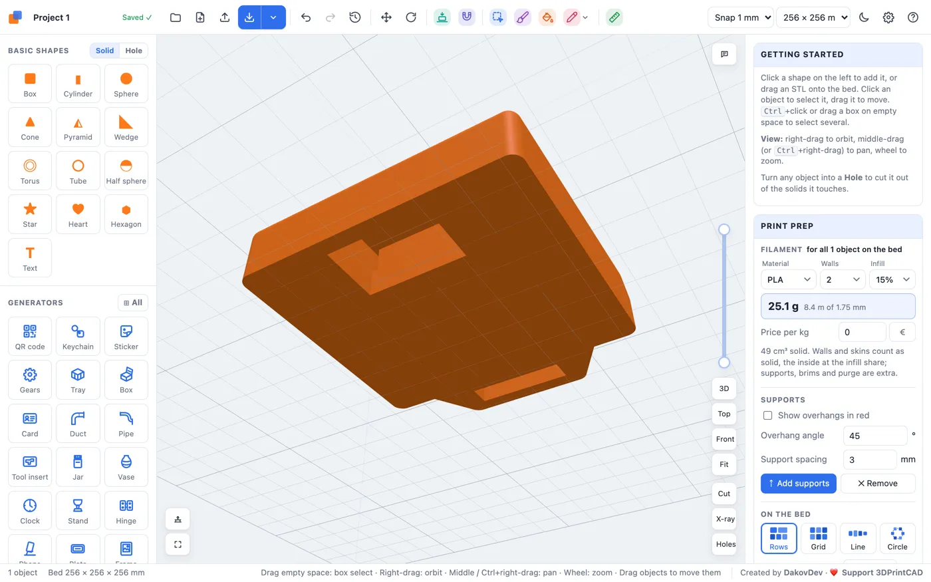Open the Infill 15% dropdown
The width and height of the screenshot is (931, 582).
[x=892, y=279]
